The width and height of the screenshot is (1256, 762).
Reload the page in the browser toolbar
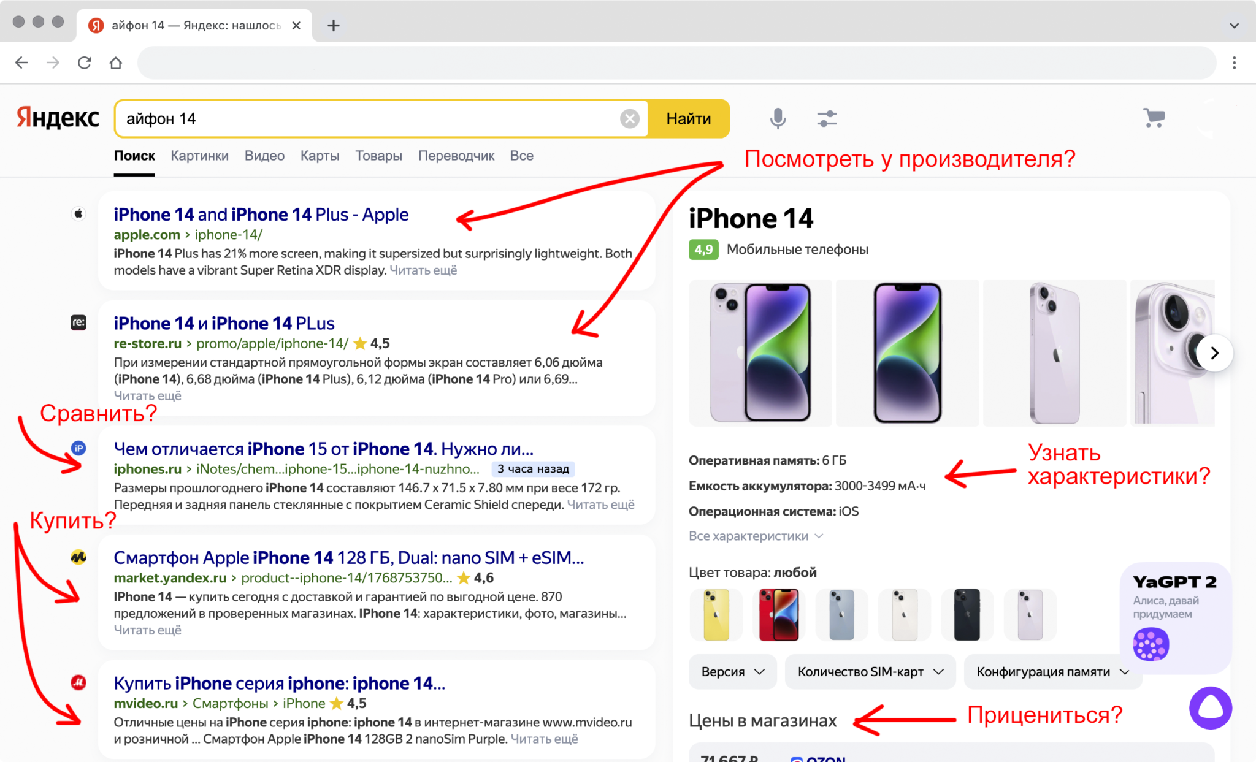click(85, 63)
